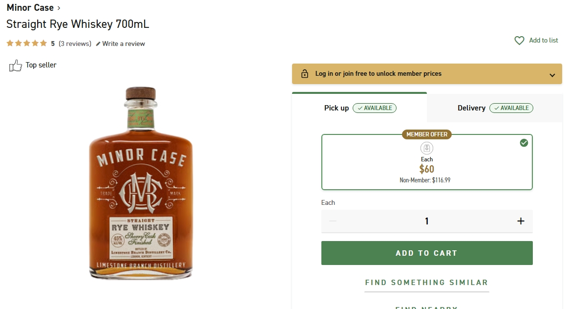Open the Minor Case brand chevron

59,8
